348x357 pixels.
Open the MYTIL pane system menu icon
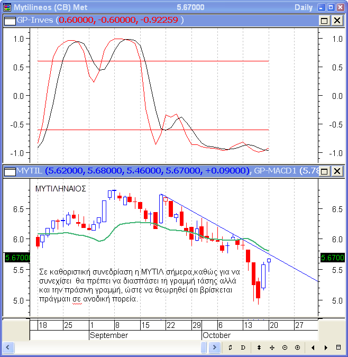pos(9,171)
